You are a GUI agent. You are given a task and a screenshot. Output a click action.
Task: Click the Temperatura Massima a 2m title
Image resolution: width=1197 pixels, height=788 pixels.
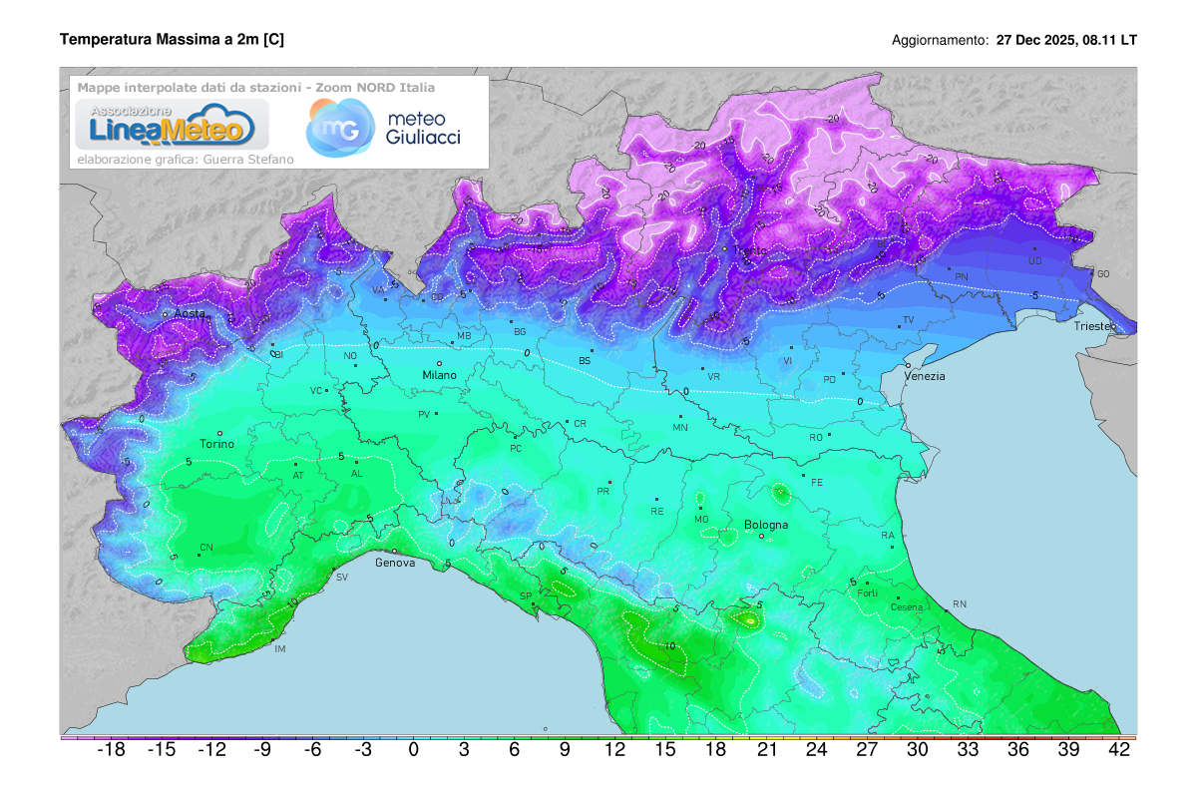click(172, 40)
